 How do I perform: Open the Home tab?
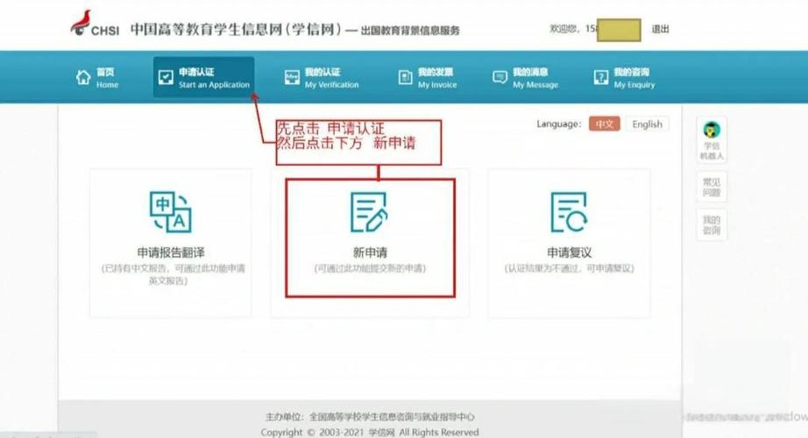click(x=97, y=78)
